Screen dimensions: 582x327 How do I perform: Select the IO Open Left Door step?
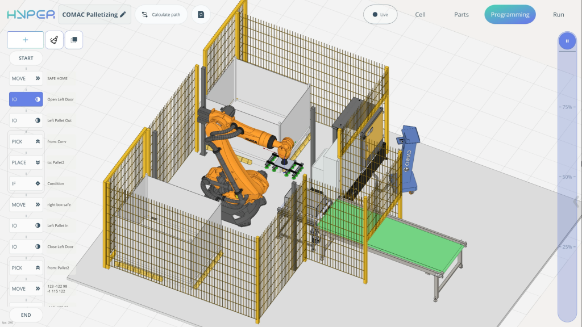click(26, 99)
